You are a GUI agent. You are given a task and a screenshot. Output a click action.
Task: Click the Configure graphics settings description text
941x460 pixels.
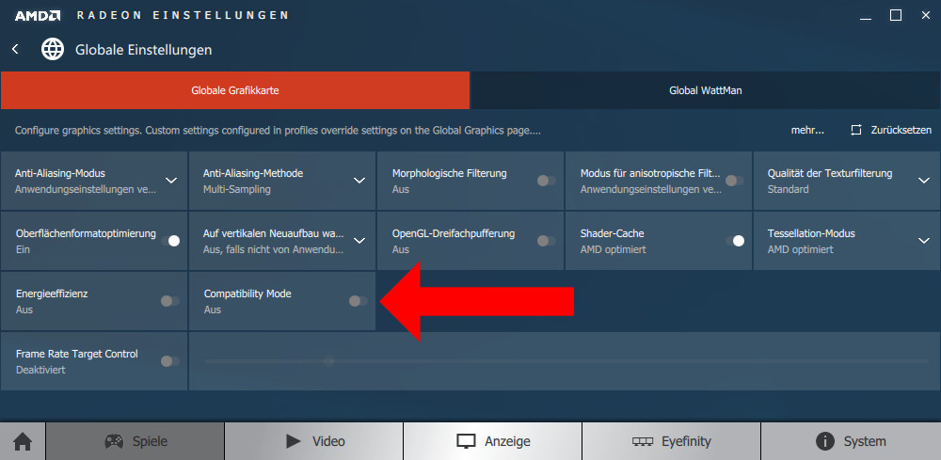pos(278,130)
